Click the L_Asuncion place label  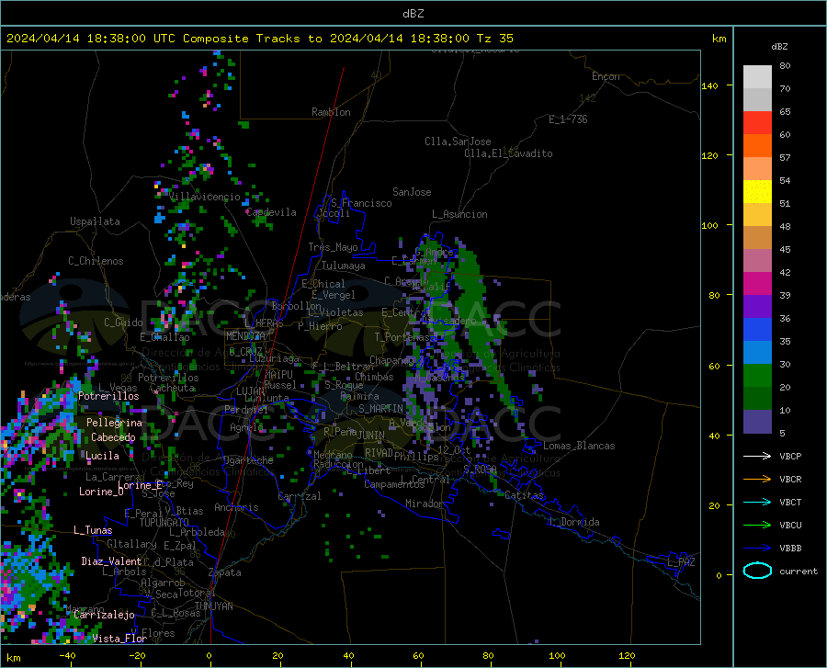(459, 214)
